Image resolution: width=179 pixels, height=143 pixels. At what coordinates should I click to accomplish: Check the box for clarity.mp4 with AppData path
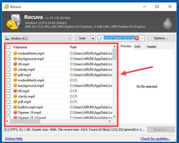[x=8, y=70]
